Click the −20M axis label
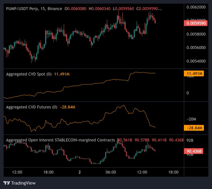212x189 pixels. [191, 119]
